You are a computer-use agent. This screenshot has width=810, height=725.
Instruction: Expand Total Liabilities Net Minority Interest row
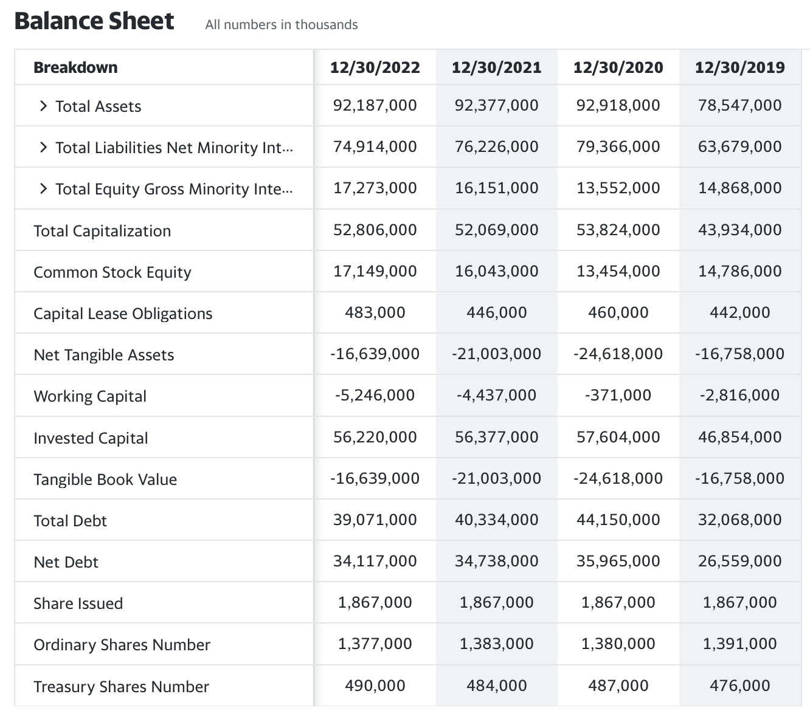[x=43, y=148]
